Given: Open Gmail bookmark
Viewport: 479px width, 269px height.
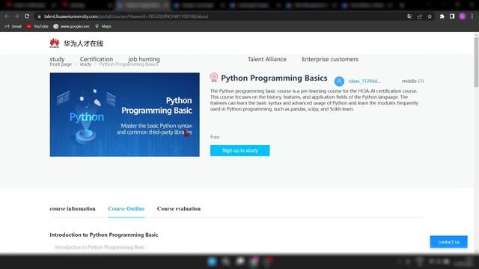Looking at the screenshot, I should [x=13, y=27].
